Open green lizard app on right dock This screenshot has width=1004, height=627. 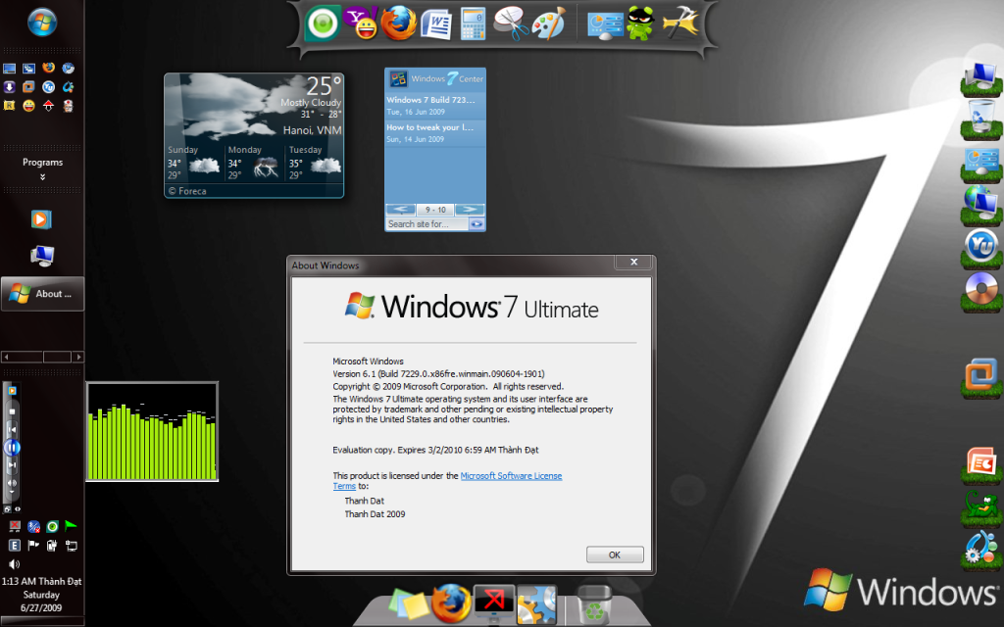point(980,507)
